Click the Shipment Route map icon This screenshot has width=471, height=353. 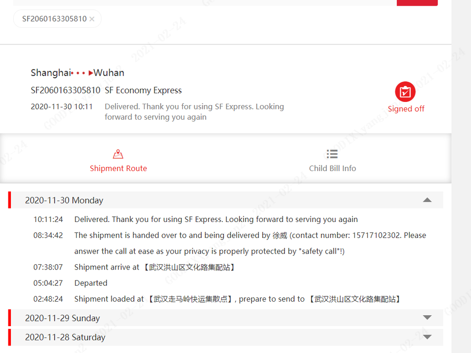coord(118,154)
